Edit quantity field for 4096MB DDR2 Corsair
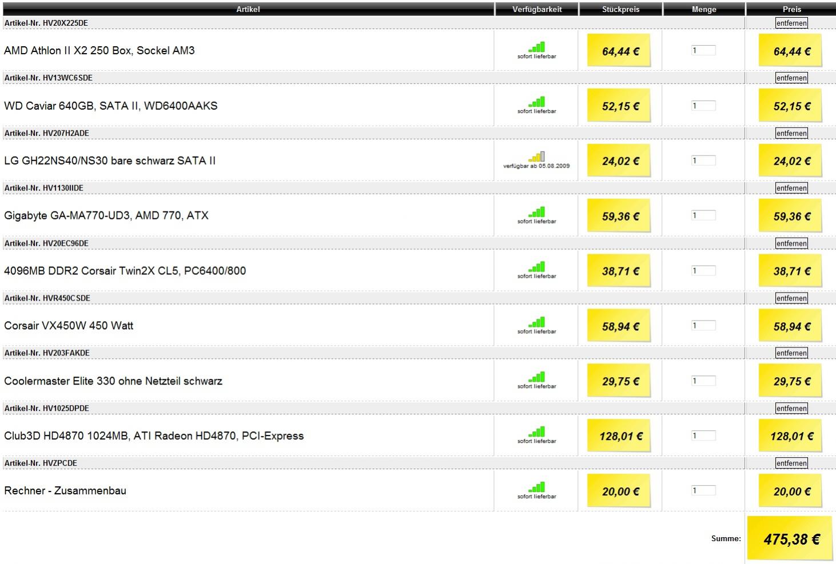Viewport: 836px width, 564px height. coord(703,271)
